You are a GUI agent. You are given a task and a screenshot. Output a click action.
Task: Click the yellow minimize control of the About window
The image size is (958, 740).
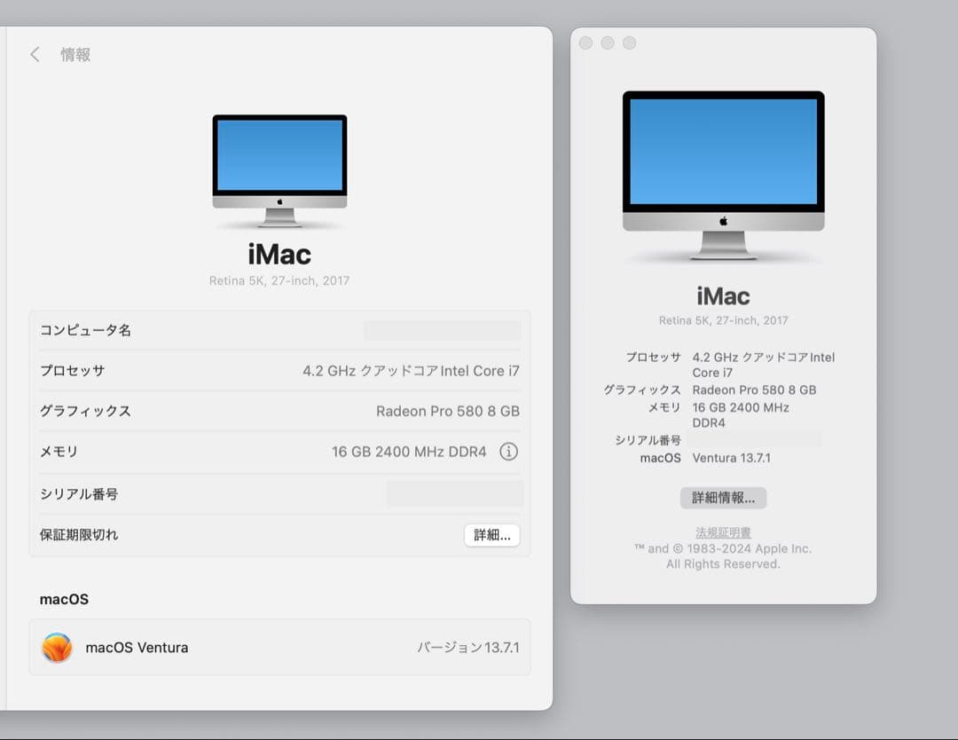[608, 42]
